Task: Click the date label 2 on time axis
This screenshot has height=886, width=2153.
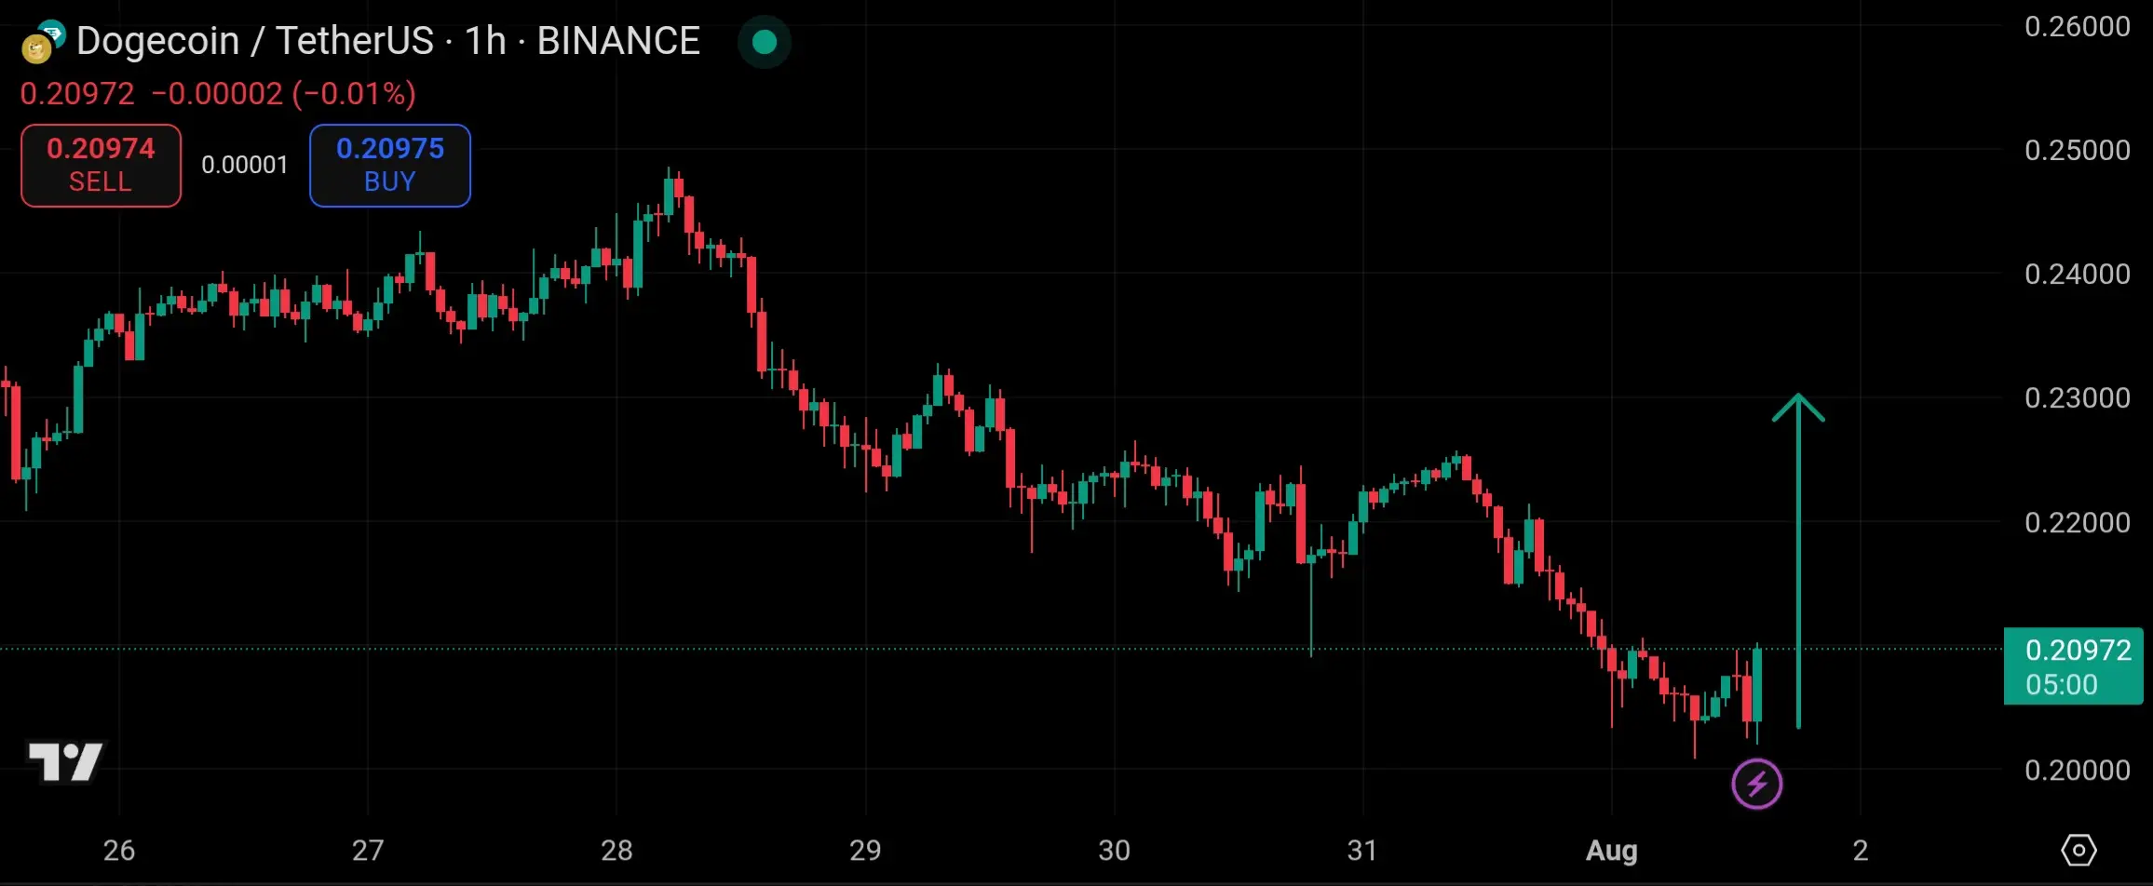Action: coord(1861,850)
